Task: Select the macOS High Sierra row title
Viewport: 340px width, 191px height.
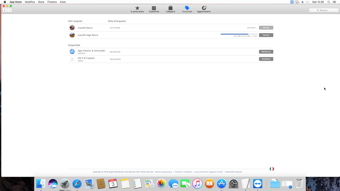Action: click(88, 35)
